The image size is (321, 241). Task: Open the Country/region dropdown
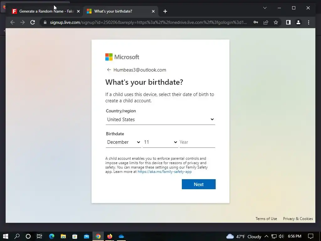(x=160, y=120)
